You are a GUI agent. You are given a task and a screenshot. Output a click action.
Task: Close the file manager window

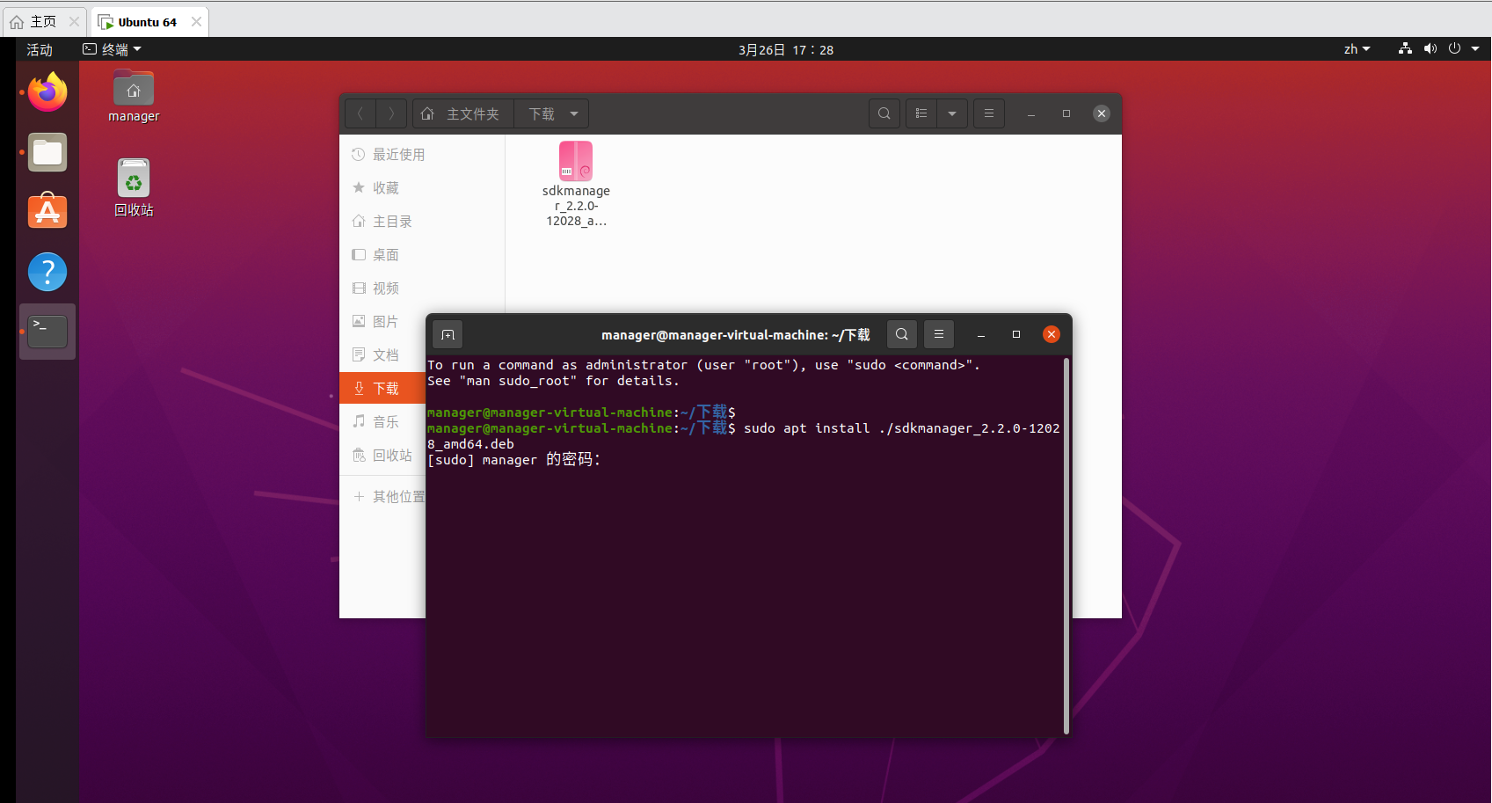[1102, 113]
